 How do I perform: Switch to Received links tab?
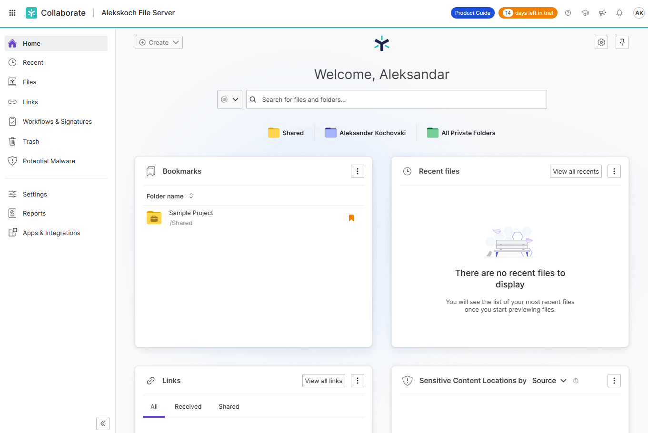click(x=188, y=407)
